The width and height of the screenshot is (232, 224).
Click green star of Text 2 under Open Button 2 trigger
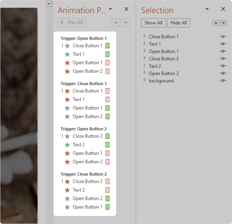(67, 145)
